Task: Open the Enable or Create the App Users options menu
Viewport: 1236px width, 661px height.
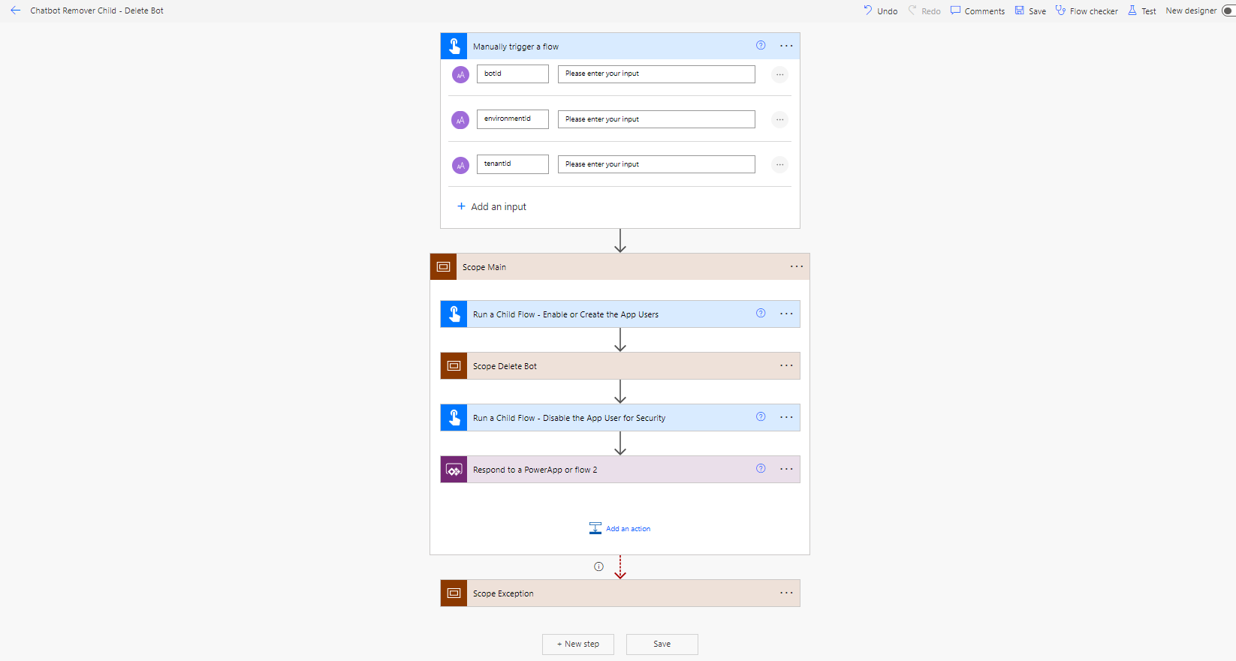Action: 786,314
